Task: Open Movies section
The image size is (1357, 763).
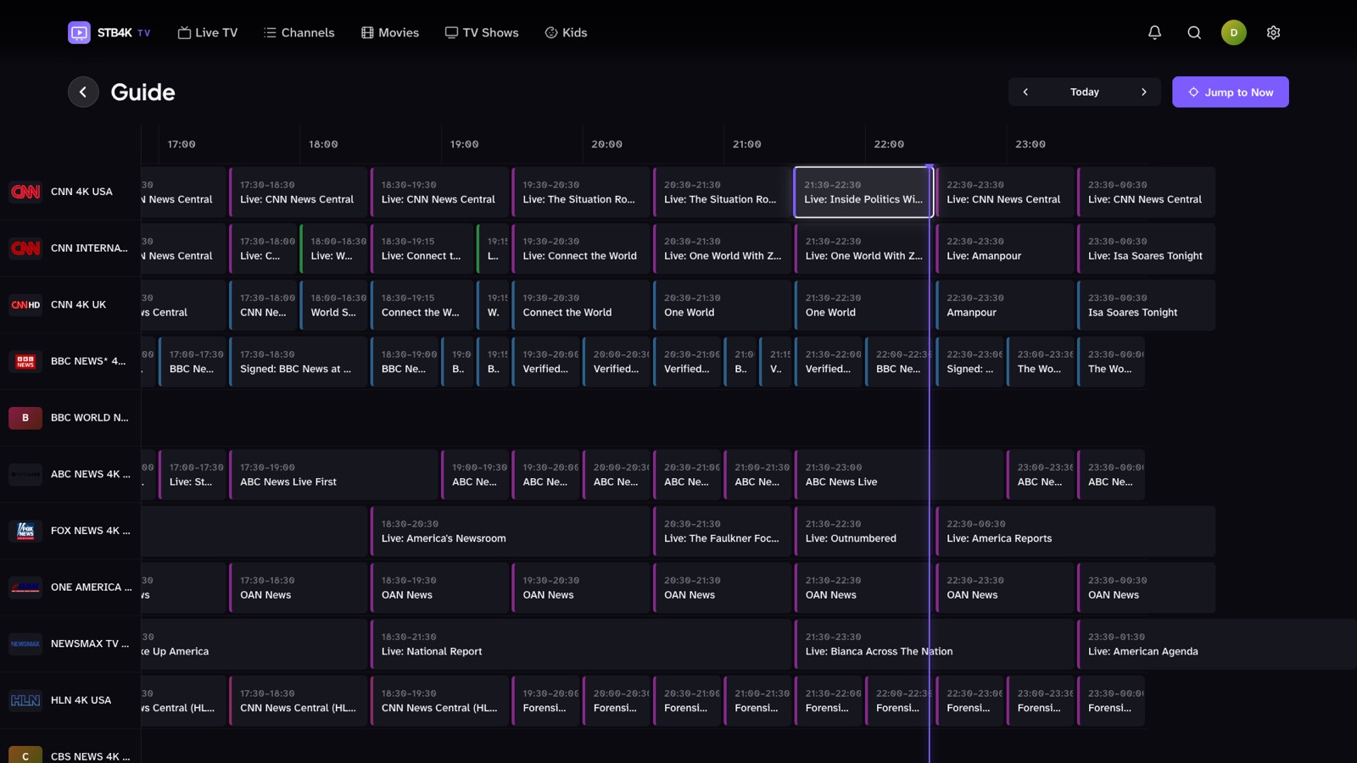Action: 390,33
